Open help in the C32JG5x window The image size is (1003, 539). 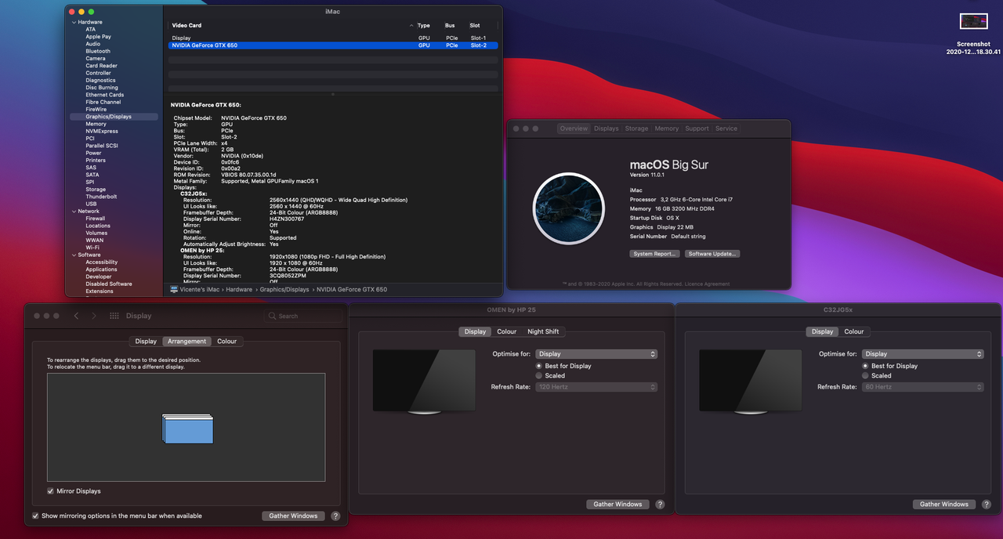pyautogui.click(x=987, y=505)
